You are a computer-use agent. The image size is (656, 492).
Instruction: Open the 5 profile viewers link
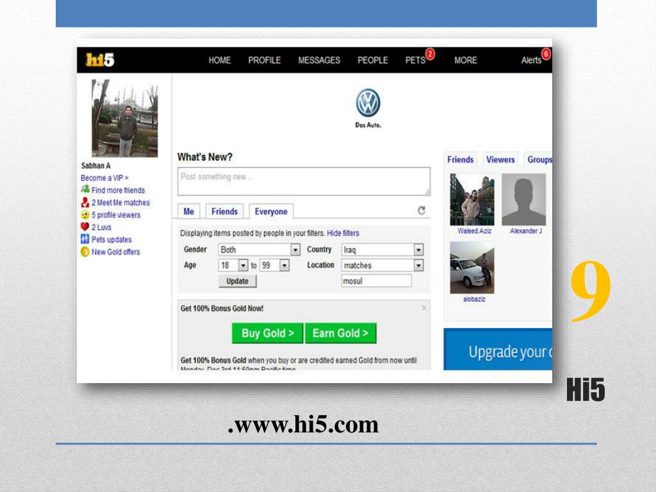117,215
